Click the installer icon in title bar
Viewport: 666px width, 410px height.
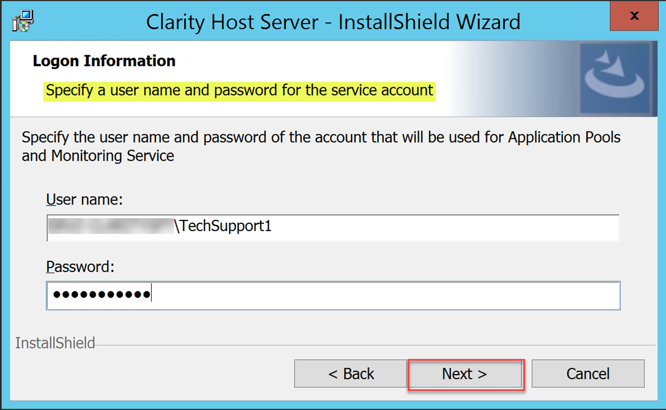coord(23,21)
